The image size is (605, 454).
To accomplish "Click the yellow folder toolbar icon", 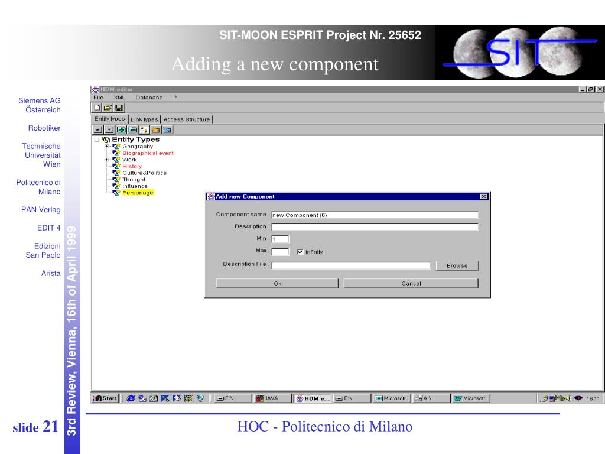I will [155, 129].
